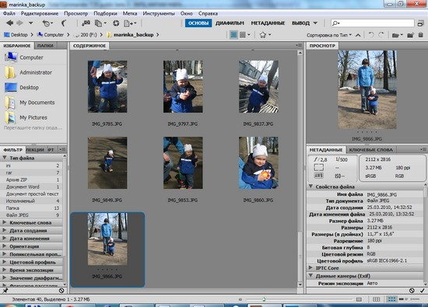Screen dimensions: 428x307
Task: Expand the Ключевые слова filter section
Action: 5,222
